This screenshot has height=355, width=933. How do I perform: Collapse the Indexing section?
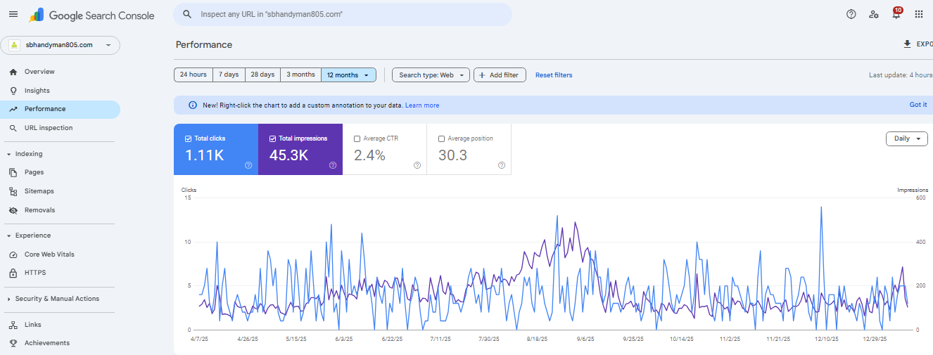(8, 154)
